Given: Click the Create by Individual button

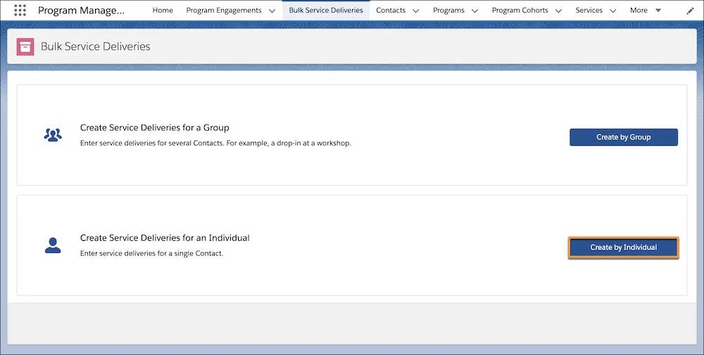Looking at the screenshot, I should pos(624,248).
